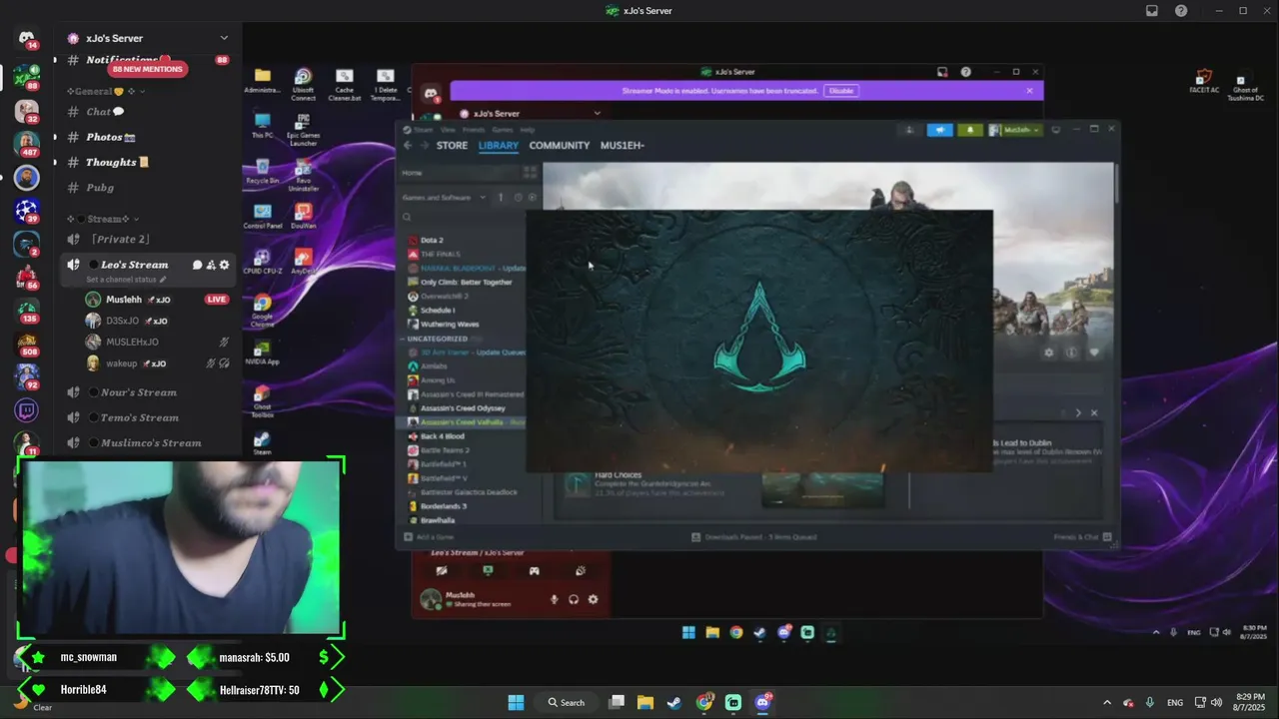Favorite Valhalla using the heart icon
The image size is (1279, 719).
(x=1094, y=353)
